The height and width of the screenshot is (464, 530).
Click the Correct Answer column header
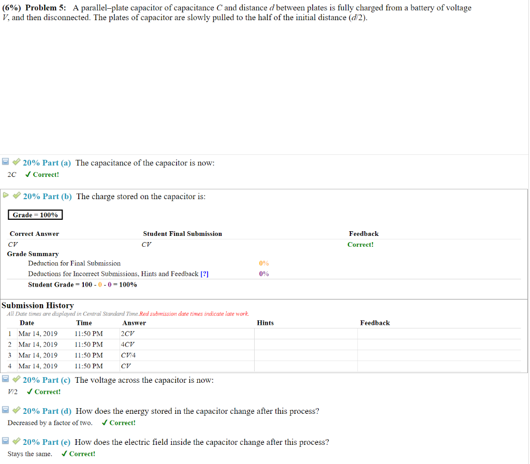34,234
